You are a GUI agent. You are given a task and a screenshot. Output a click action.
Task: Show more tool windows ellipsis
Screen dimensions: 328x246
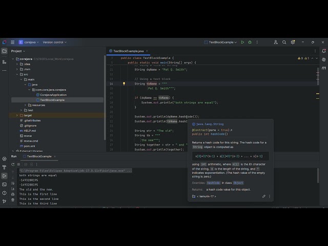4,71
